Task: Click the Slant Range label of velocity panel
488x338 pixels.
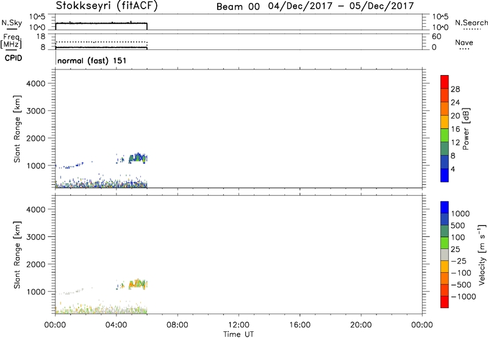Action: point(17,255)
